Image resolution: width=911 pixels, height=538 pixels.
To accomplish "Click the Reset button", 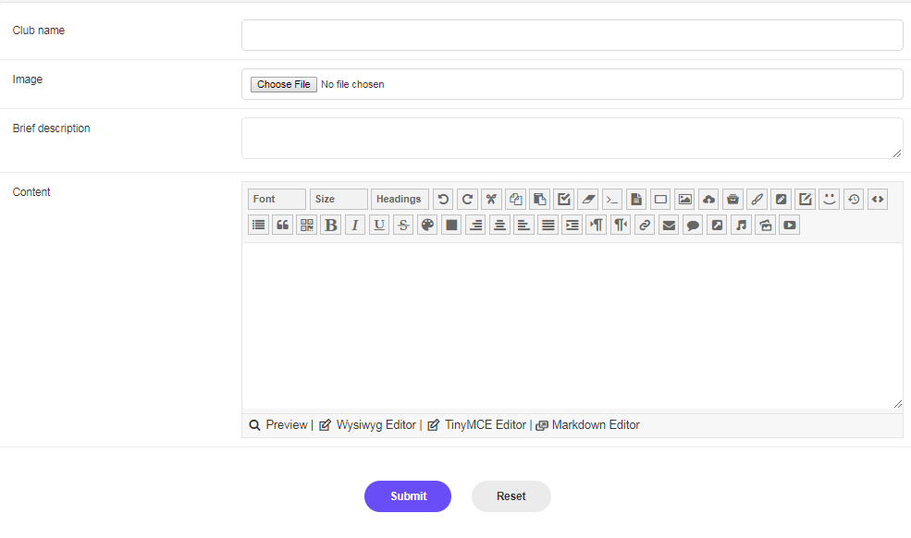I will coord(511,496).
